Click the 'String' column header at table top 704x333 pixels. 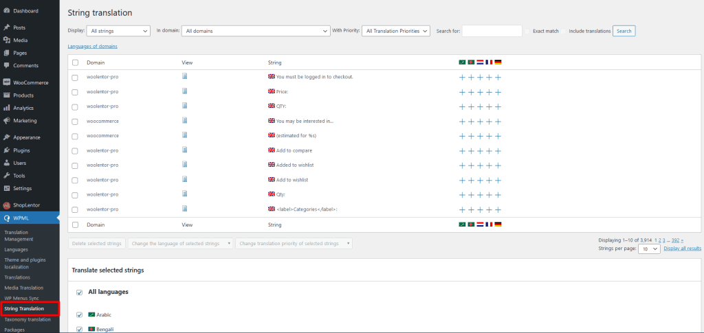275,62
